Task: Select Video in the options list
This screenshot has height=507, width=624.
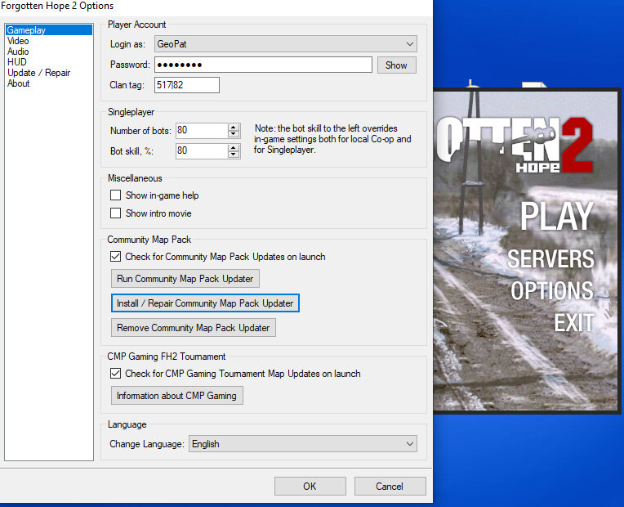Action: tap(18, 41)
